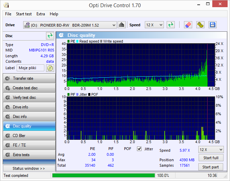Open the Start test menu
The image size is (230, 181).
pos(24,14)
